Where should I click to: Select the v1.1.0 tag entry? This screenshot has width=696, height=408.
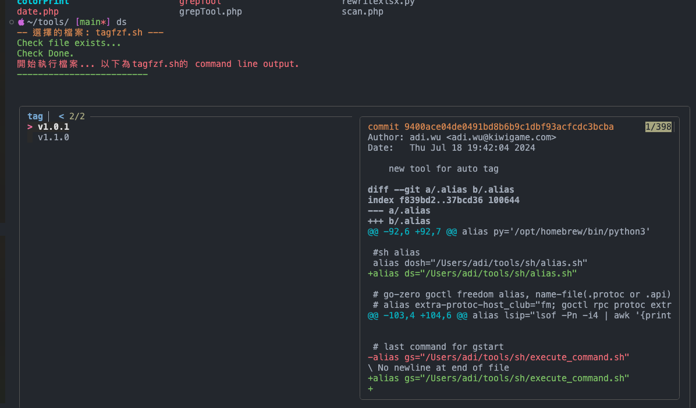[x=54, y=137]
